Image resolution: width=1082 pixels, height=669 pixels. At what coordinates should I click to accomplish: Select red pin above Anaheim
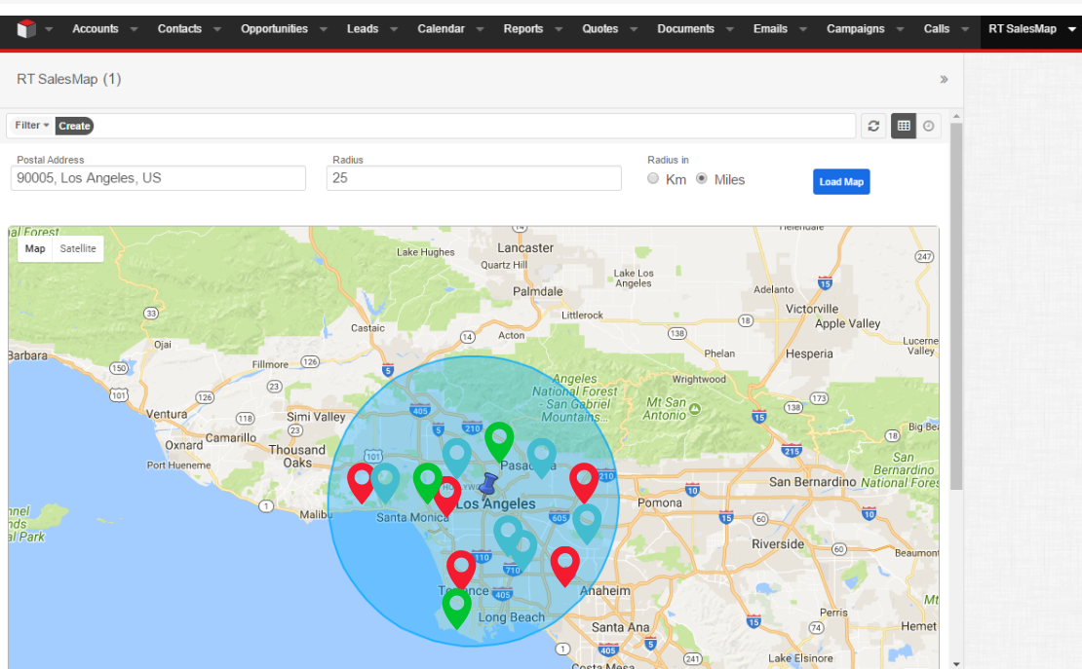(564, 567)
